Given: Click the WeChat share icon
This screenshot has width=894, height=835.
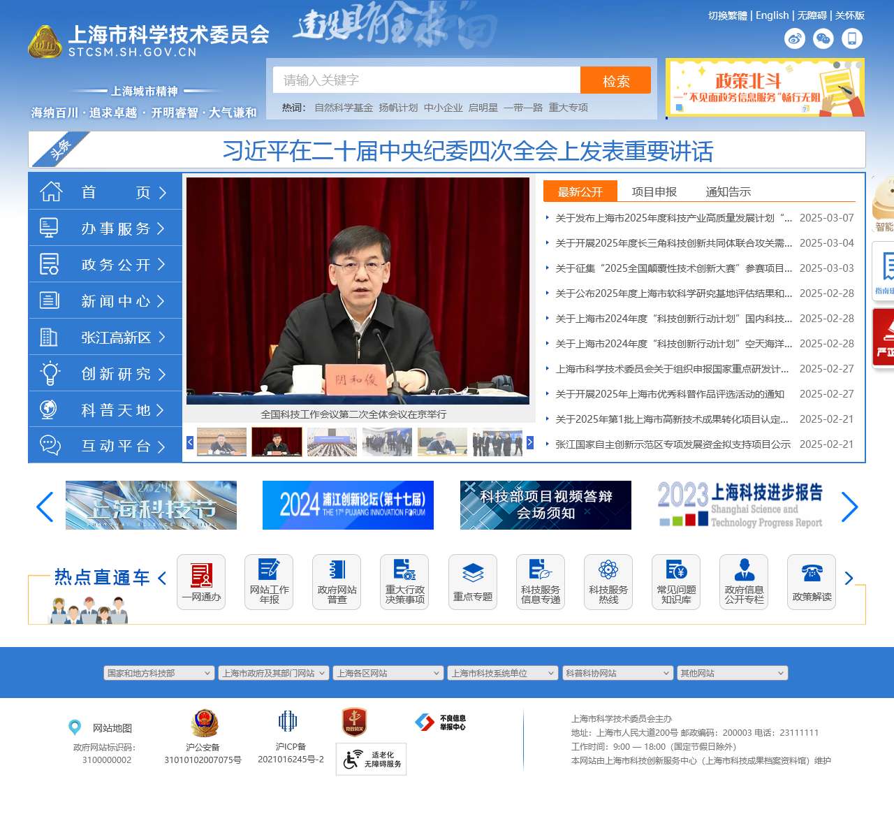Looking at the screenshot, I should tap(823, 39).
